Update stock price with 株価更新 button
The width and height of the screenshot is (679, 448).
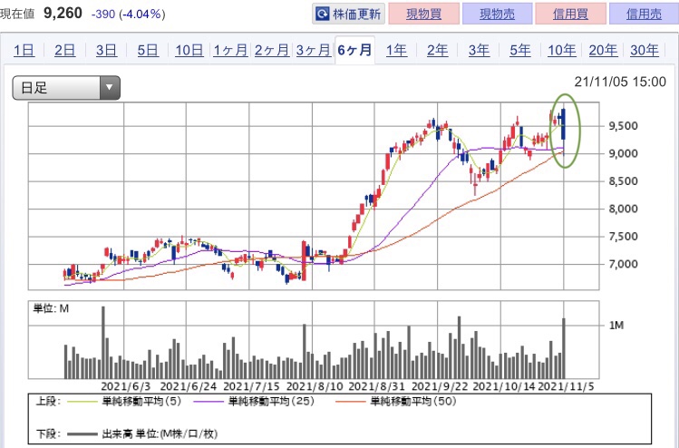348,14
